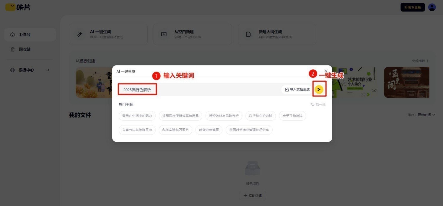443x206 pixels.
Task: Open the user avatar icon top right
Action: 432,7
